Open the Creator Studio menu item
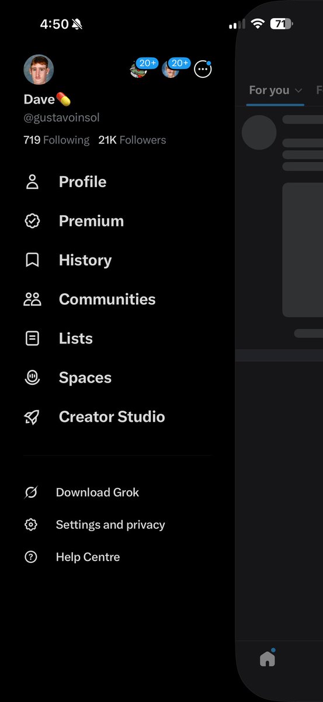323x702 pixels. click(x=112, y=417)
